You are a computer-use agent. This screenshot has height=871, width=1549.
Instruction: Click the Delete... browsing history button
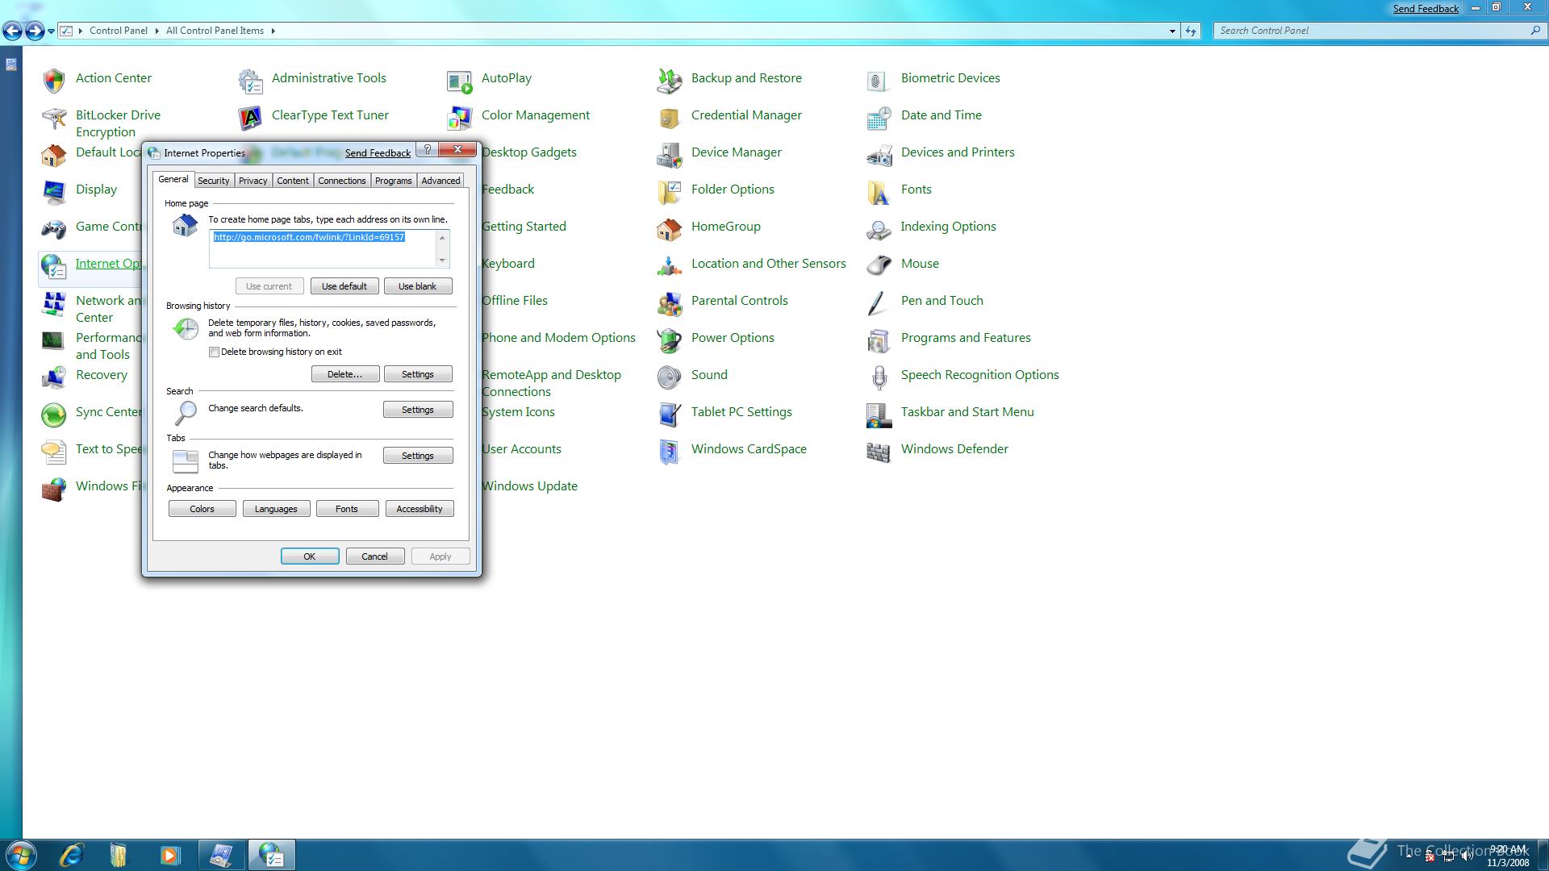tap(345, 374)
